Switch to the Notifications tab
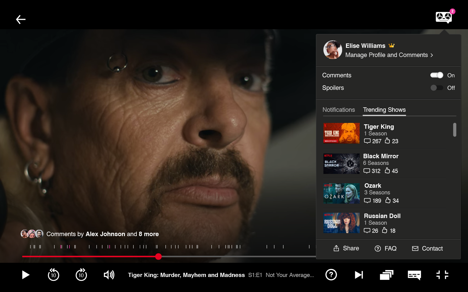The image size is (468, 292). pyautogui.click(x=339, y=110)
